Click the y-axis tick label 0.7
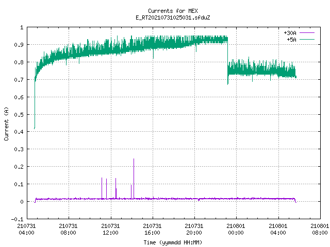This screenshot has width=330, height=247. point(19,80)
